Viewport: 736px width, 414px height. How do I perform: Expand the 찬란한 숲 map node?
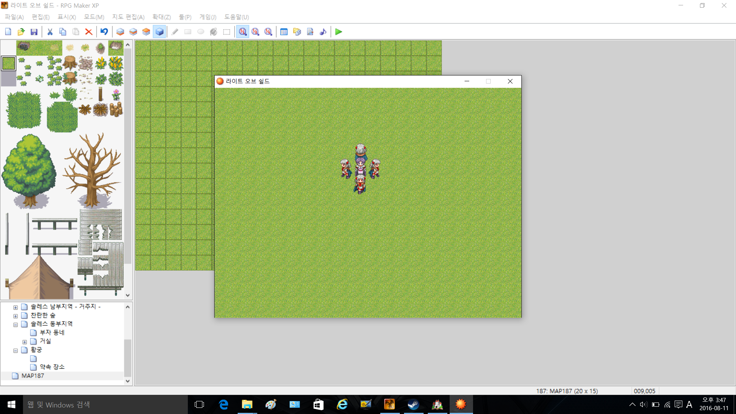click(x=15, y=316)
